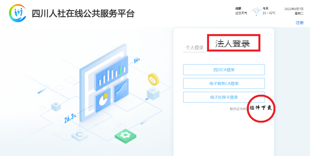Click the line curve chart tile
Viewport: 310px width, 156px height.
click(x=121, y=90)
